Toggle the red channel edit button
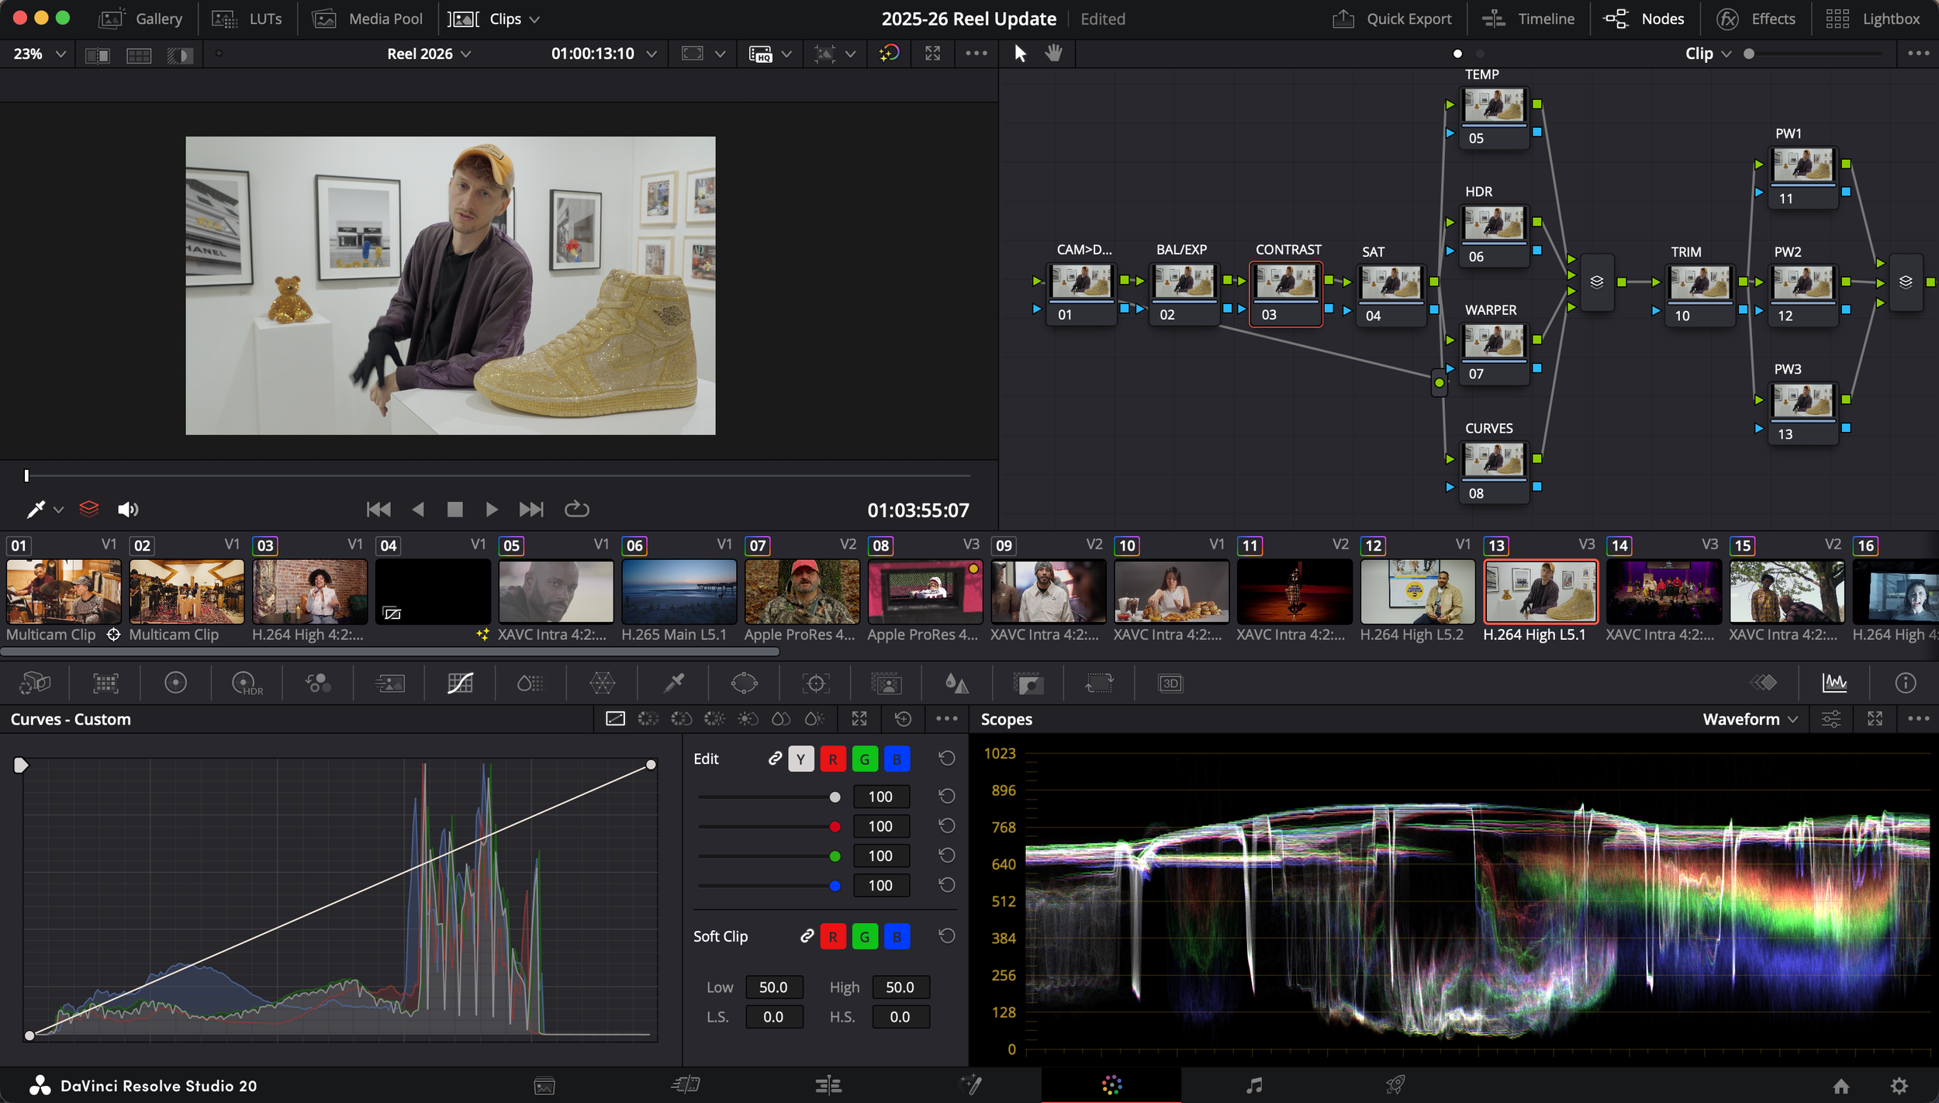Image resolution: width=1939 pixels, height=1103 pixels. [833, 759]
